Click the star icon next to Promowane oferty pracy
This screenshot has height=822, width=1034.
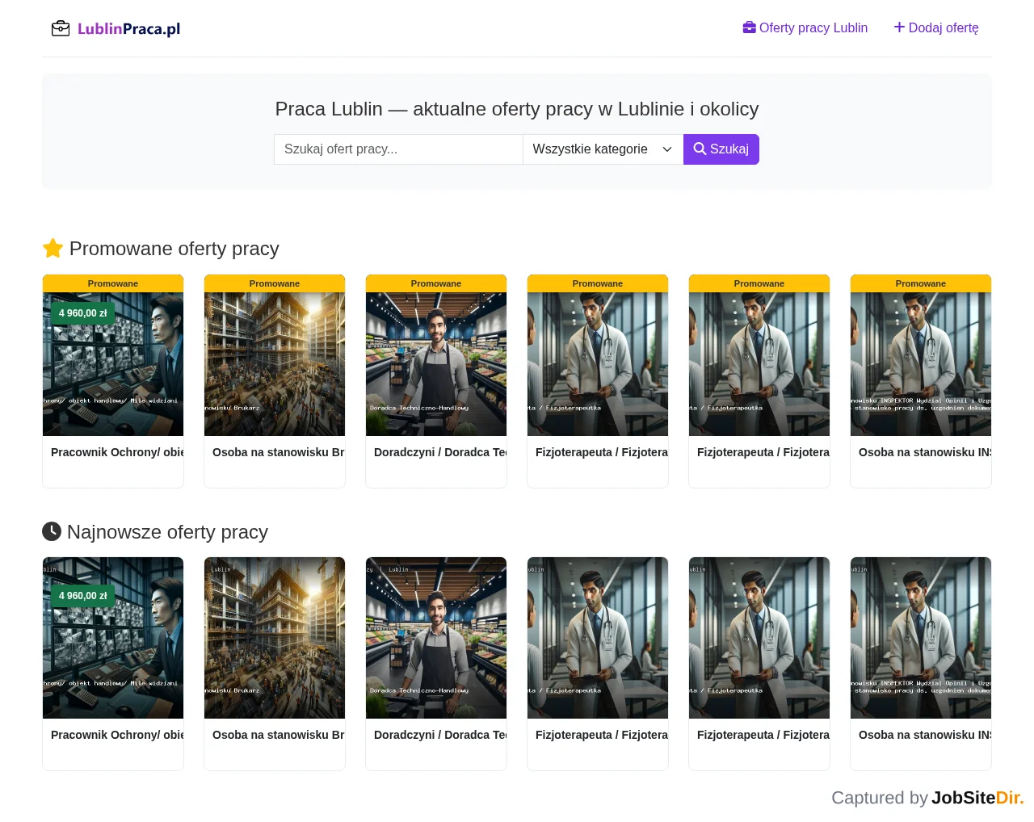pos(53,248)
